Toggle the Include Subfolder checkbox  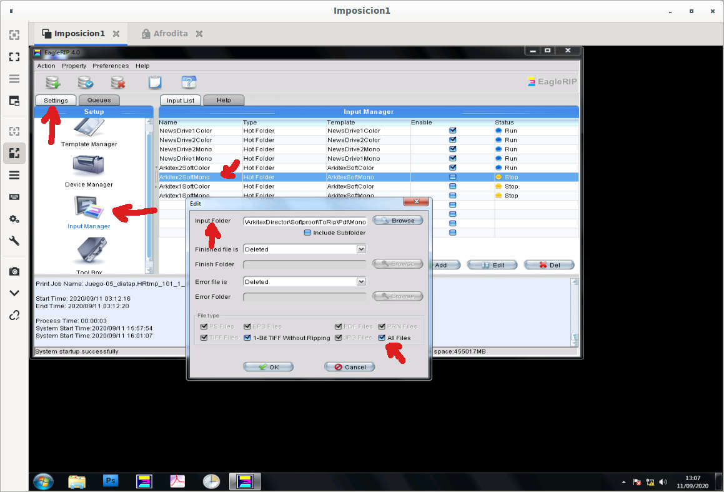pyautogui.click(x=307, y=233)
